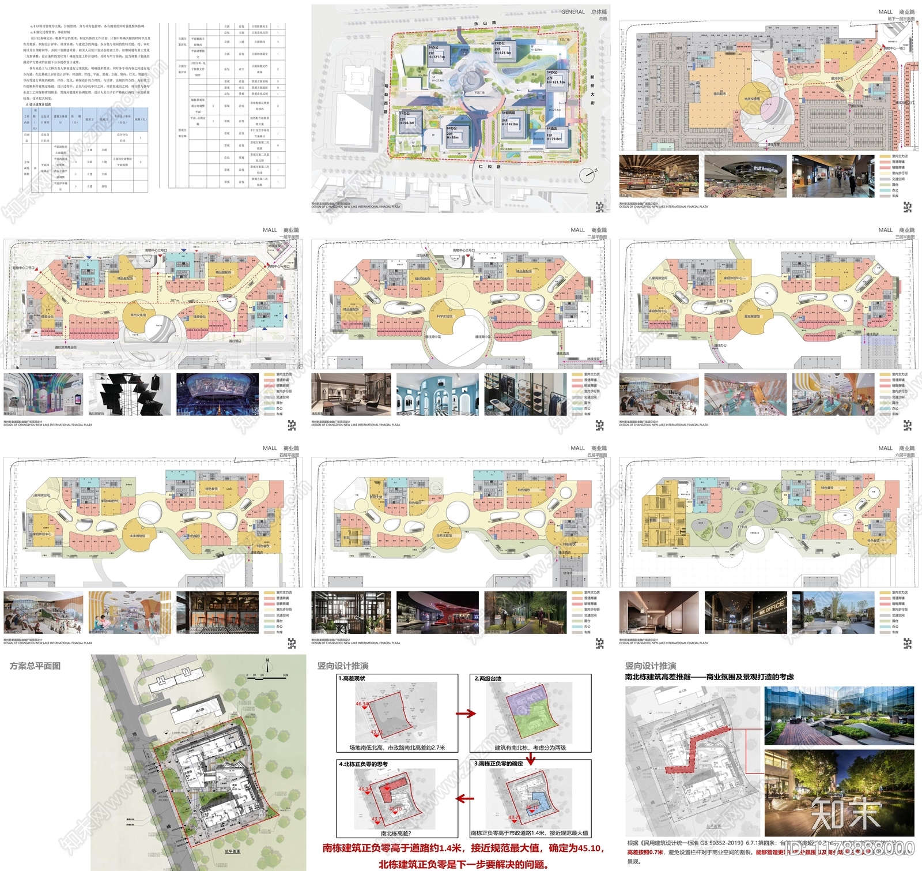The width and height of the screenshot is (922, 871).
Task: Click the '常州文化馆' label on the first-floor plan
Action: pos(138,316)
